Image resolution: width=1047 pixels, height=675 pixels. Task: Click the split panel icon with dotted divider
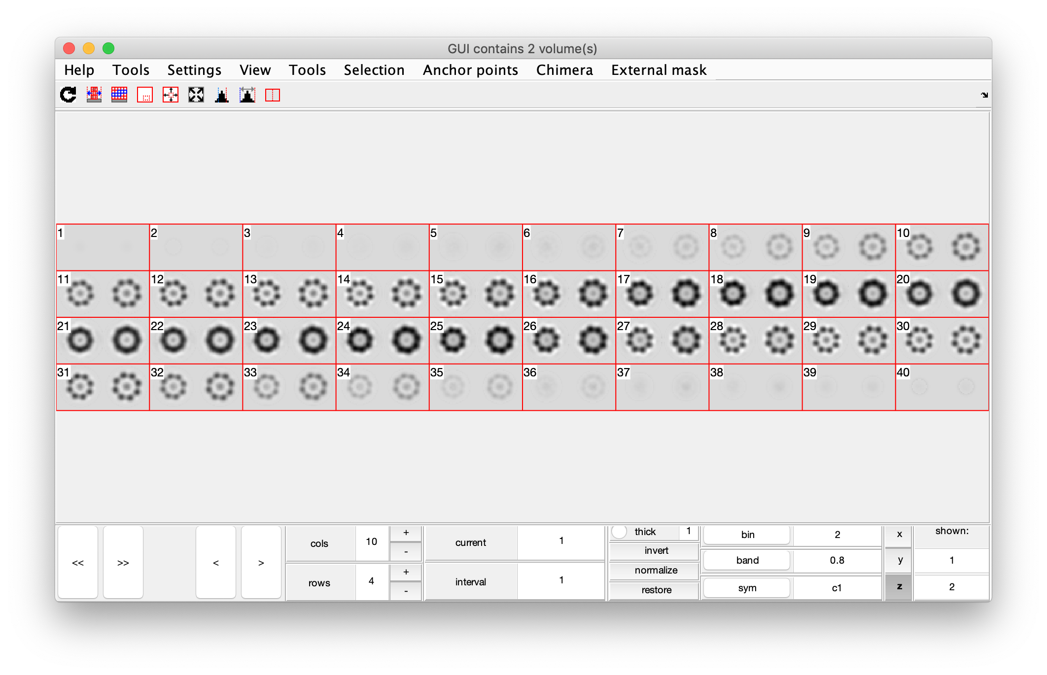pyautogui.click(x=273, y=95)
